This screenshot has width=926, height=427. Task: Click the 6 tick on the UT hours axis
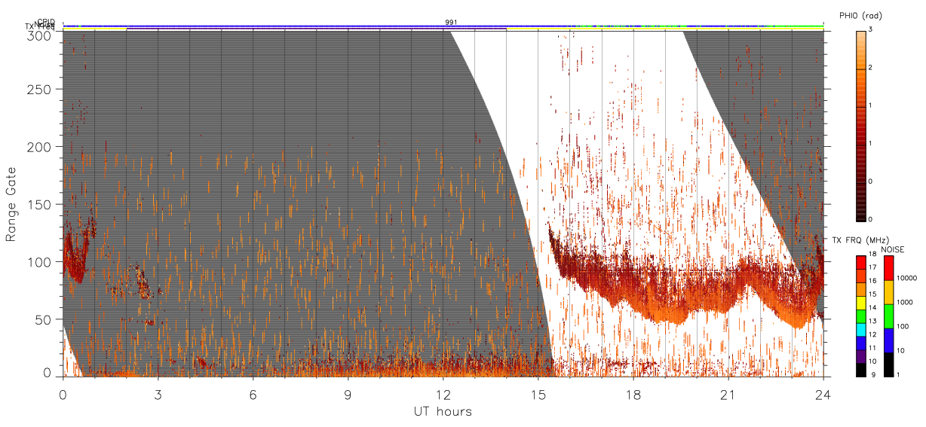pos(253,395)
